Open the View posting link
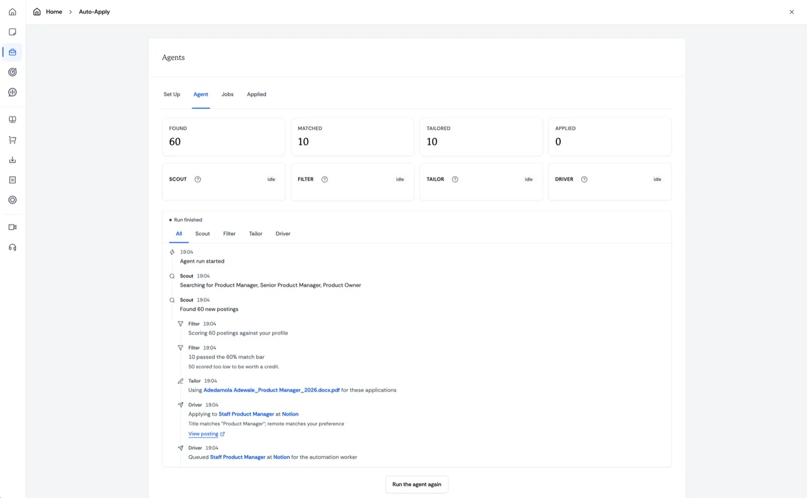 [206, 434]
